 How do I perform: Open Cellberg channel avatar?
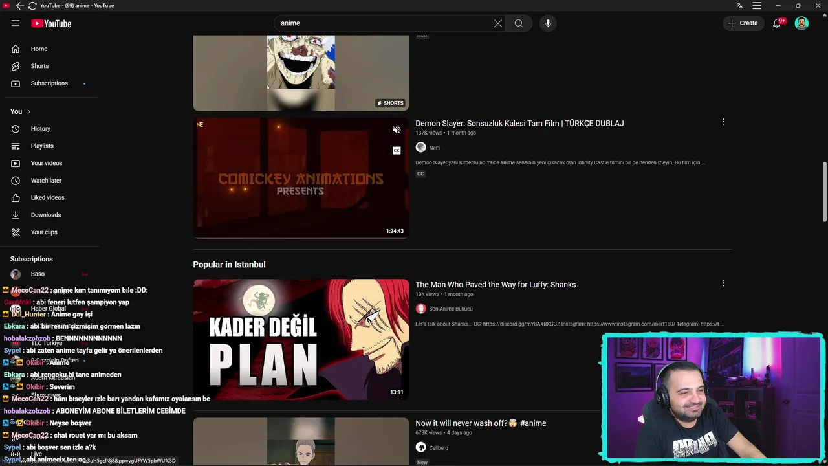pyautogui.click(x=420, y=447)
